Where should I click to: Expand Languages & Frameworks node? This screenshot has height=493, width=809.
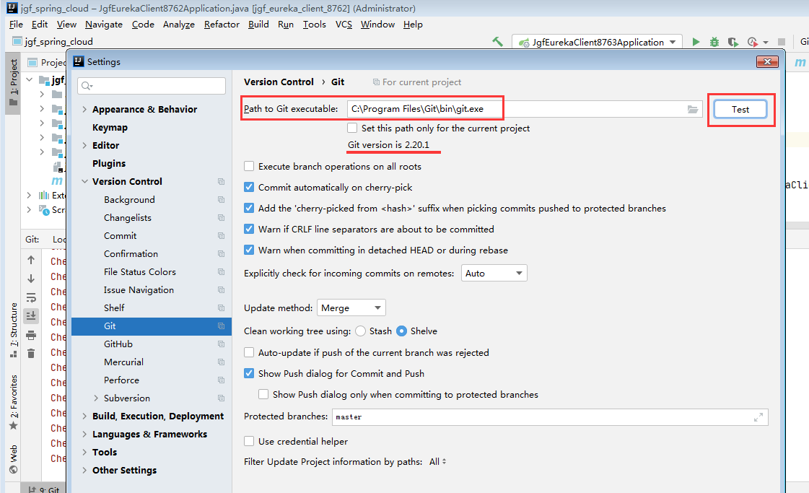click(84, 434)
